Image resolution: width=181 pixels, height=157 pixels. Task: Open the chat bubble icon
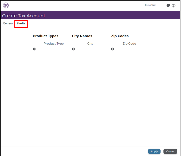168,5
